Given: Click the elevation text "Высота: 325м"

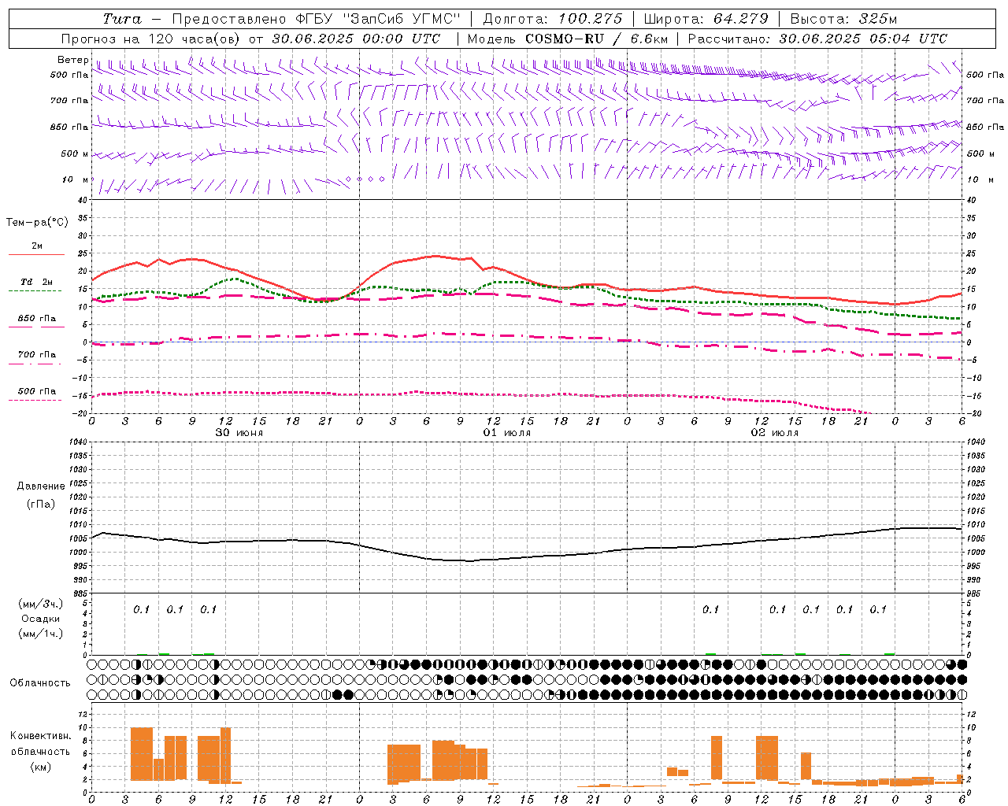Looking at the screenshot, I should (843, 19).
